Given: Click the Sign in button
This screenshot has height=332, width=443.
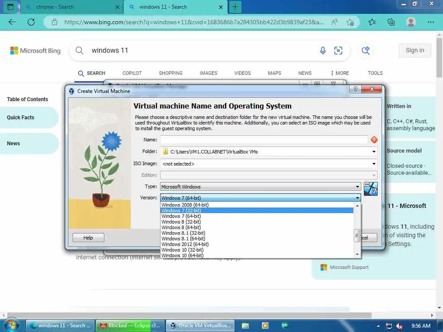Looking at the screenshot, I should click(415, 50).
